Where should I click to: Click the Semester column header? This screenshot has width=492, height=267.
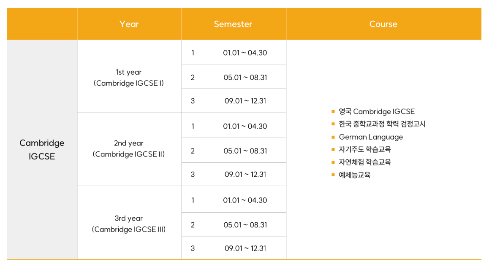[x=233, y=24]
